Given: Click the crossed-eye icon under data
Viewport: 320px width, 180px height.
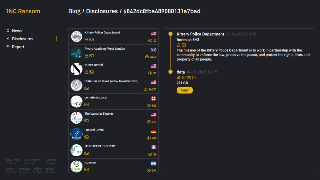Looking at the screenshot, I should pyautogui.click(x=179, y=77).
